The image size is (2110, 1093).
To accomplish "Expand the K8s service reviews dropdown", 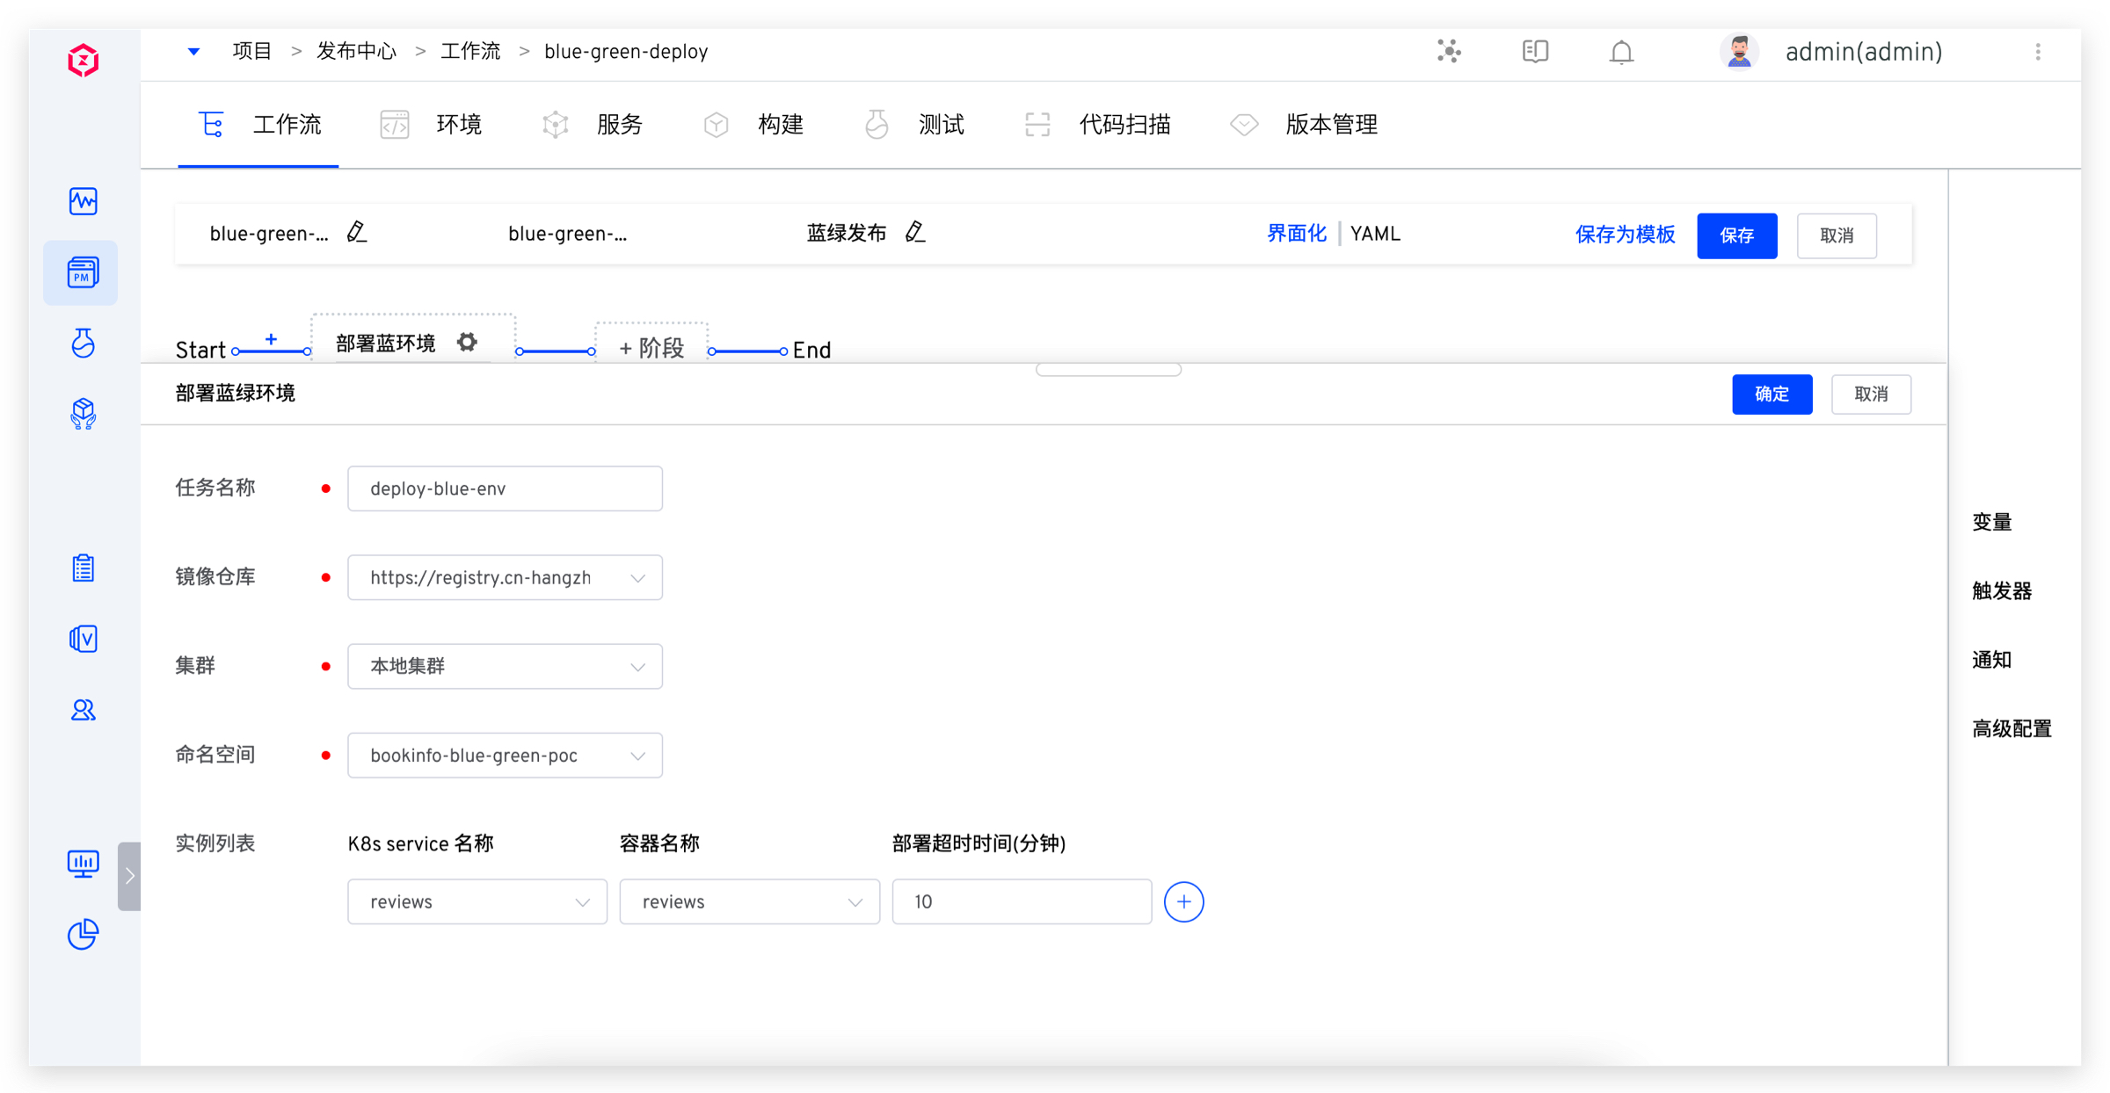I will coord(477,901).
